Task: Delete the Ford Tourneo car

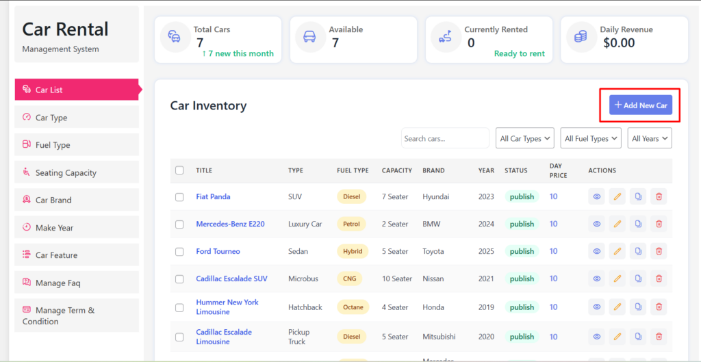Action: click(x=659, y=251)
